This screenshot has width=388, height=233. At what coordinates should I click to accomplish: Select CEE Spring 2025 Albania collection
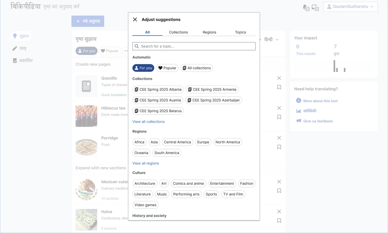[158, 89]
